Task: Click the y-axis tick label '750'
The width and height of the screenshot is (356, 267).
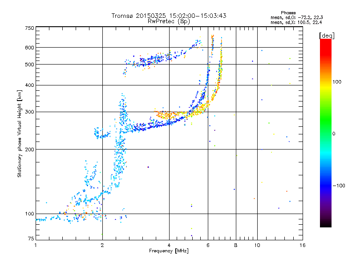Action: (29, 28)
